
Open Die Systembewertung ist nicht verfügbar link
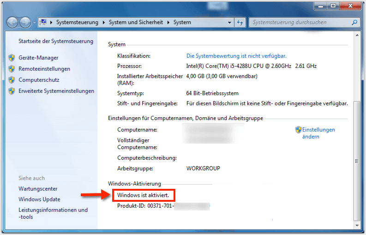pos(236,56)
